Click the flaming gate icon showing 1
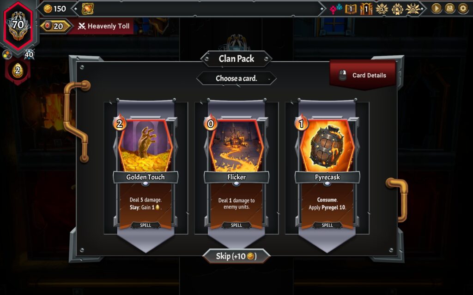The width and height of the screenshot is (473, 295). pos(366,9)
